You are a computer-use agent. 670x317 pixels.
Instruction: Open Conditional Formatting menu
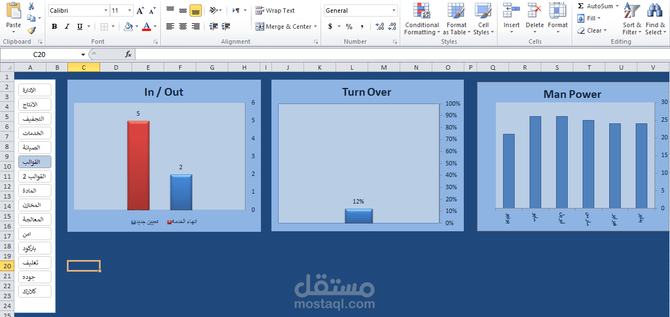pyautogui.click(x=422, y=19)
